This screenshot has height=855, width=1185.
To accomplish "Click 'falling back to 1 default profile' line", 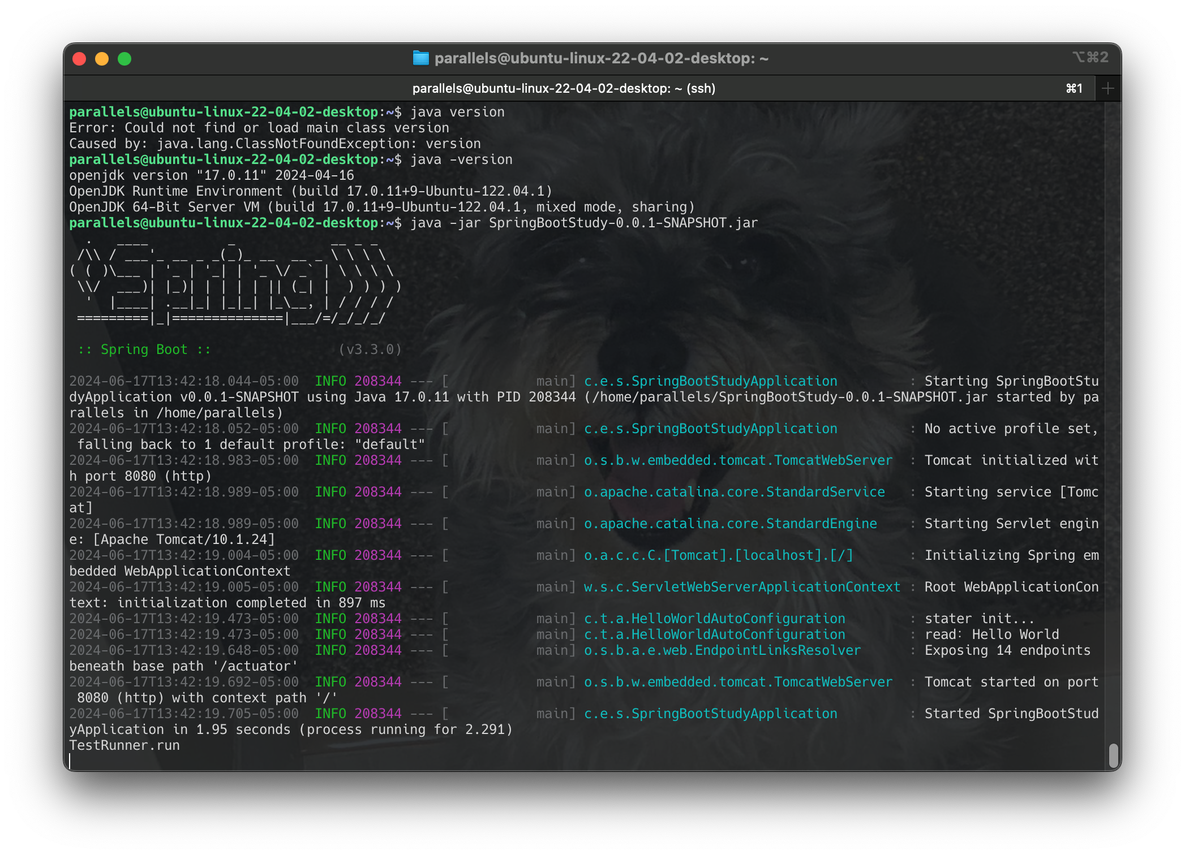I will pyautogui.click(x=251, y=444).
